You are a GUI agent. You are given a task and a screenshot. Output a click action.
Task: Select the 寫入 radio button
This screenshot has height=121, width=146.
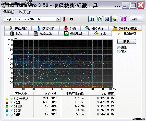click(119, 51)
